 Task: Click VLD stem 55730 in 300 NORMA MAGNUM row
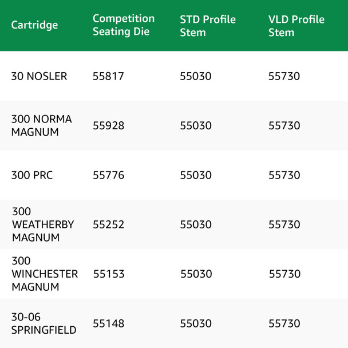(x=284, y=126)
